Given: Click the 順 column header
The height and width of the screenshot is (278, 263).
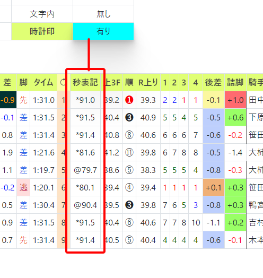Looking at the screenshot, I should (x=129, y=82).
